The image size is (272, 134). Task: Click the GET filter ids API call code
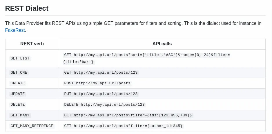click(x=128, y=115)
